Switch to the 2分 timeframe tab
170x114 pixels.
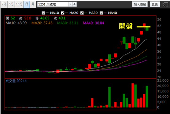click(x=4, y=4)
